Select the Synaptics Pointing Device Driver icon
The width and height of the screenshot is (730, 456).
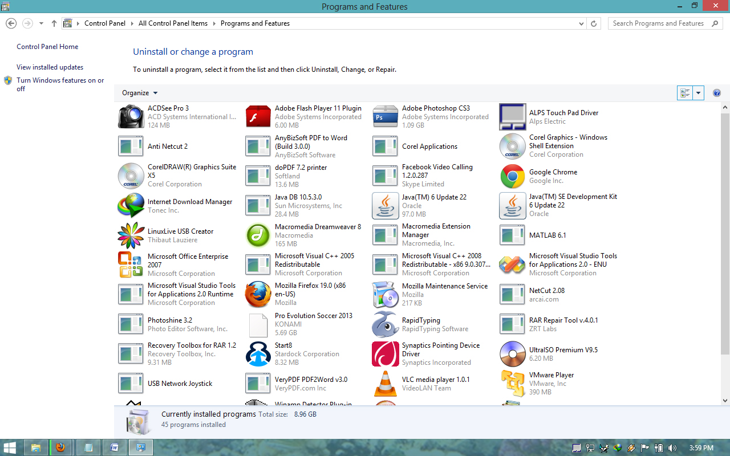(x=386, y=353)
